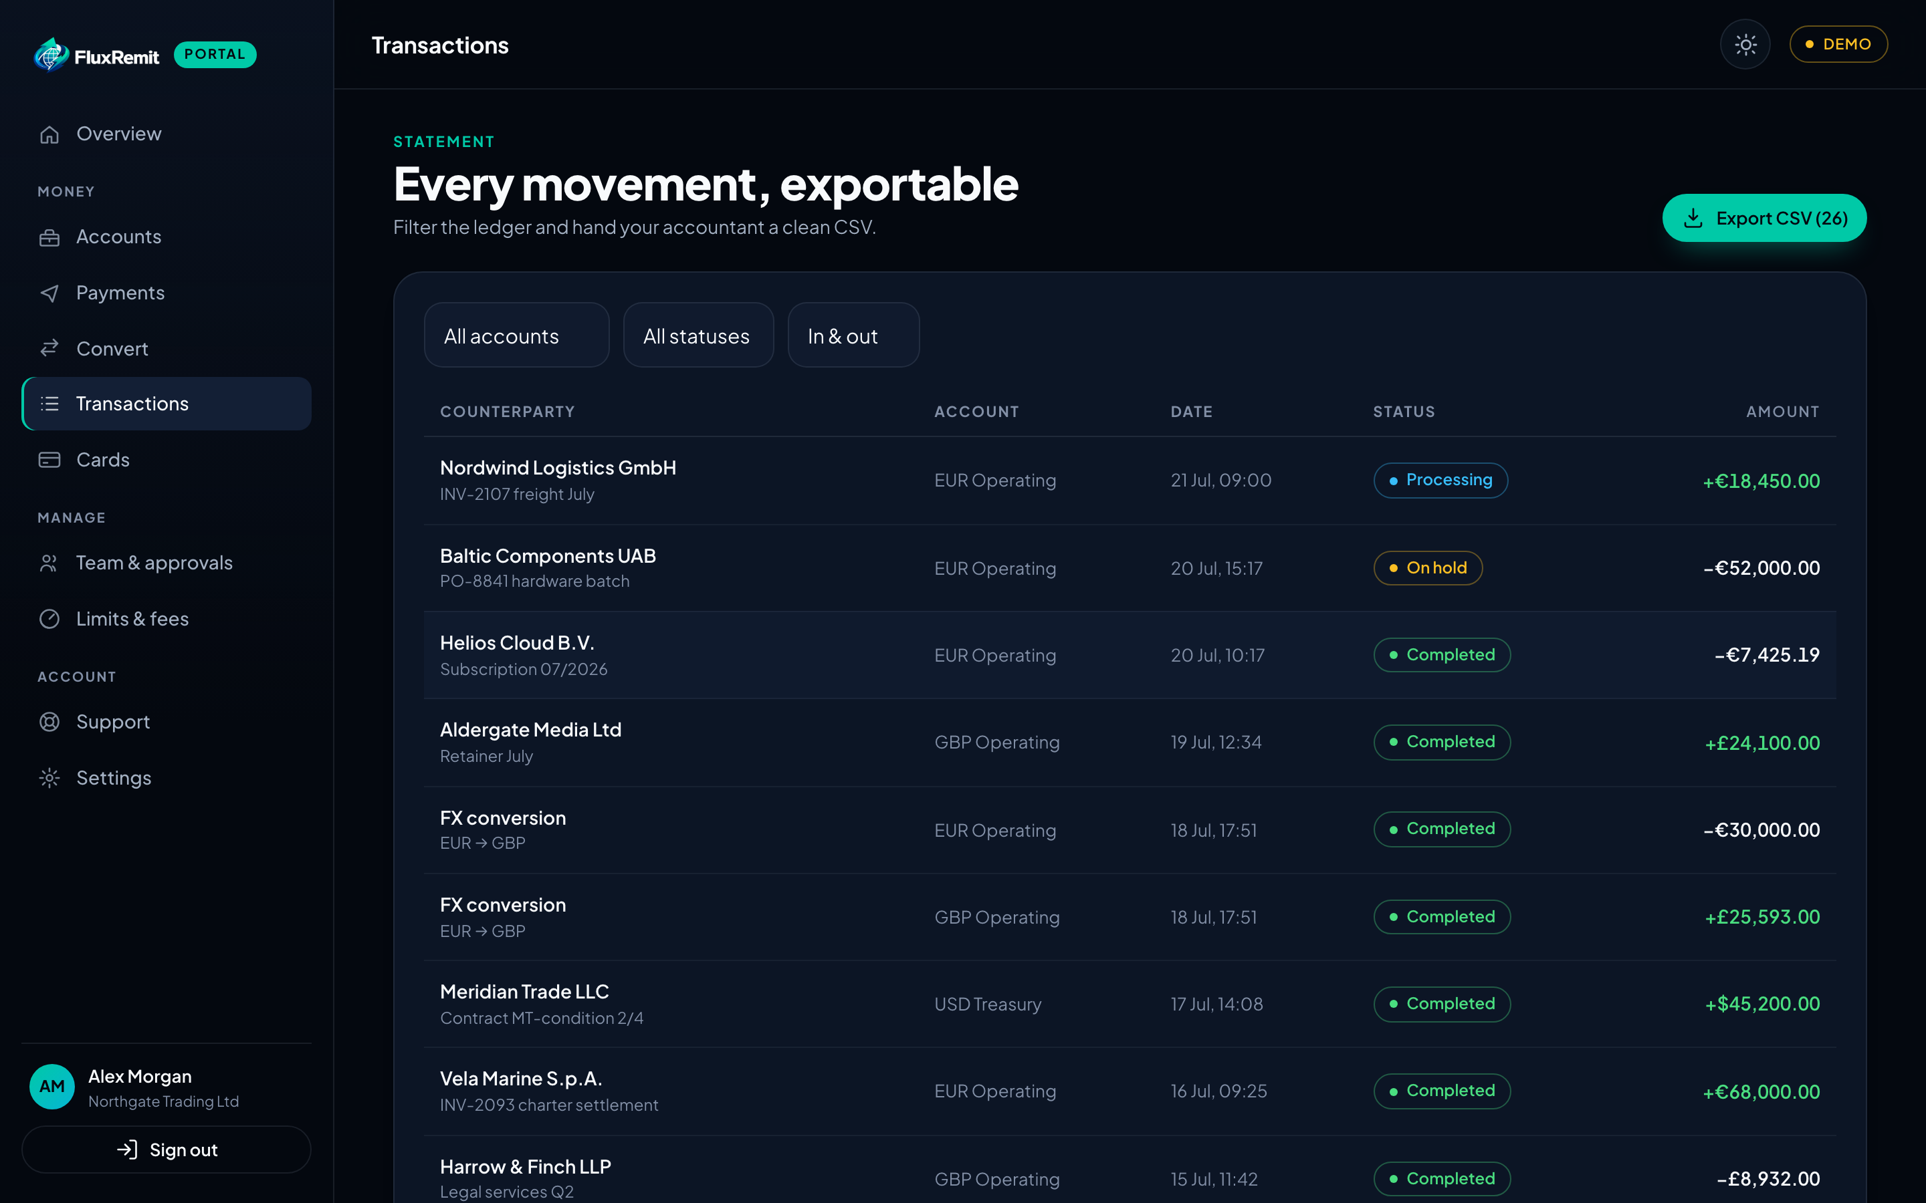Viewport: 1926px width, 1203px height.
Task: Click the Account column header
Action: tap(976, 412)
